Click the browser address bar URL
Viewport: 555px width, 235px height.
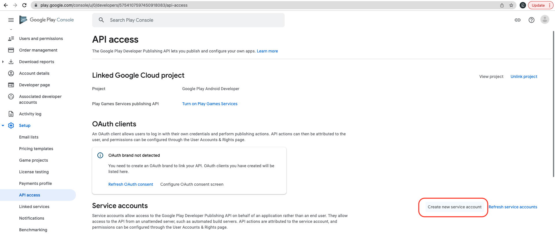(114, 5)
